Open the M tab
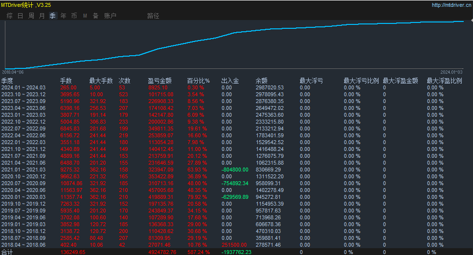Screen dimensions: 473x255 85,16
